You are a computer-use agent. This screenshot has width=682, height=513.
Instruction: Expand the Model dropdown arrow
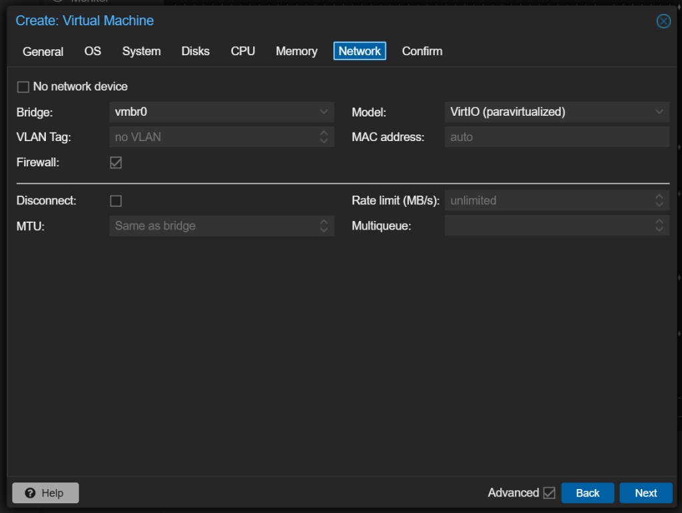pos(659,112)
